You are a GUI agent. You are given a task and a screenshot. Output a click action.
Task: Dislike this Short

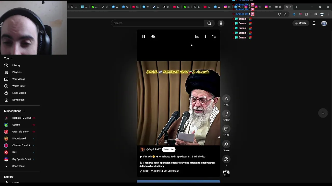pyautogui.click(x=226, y=114)
